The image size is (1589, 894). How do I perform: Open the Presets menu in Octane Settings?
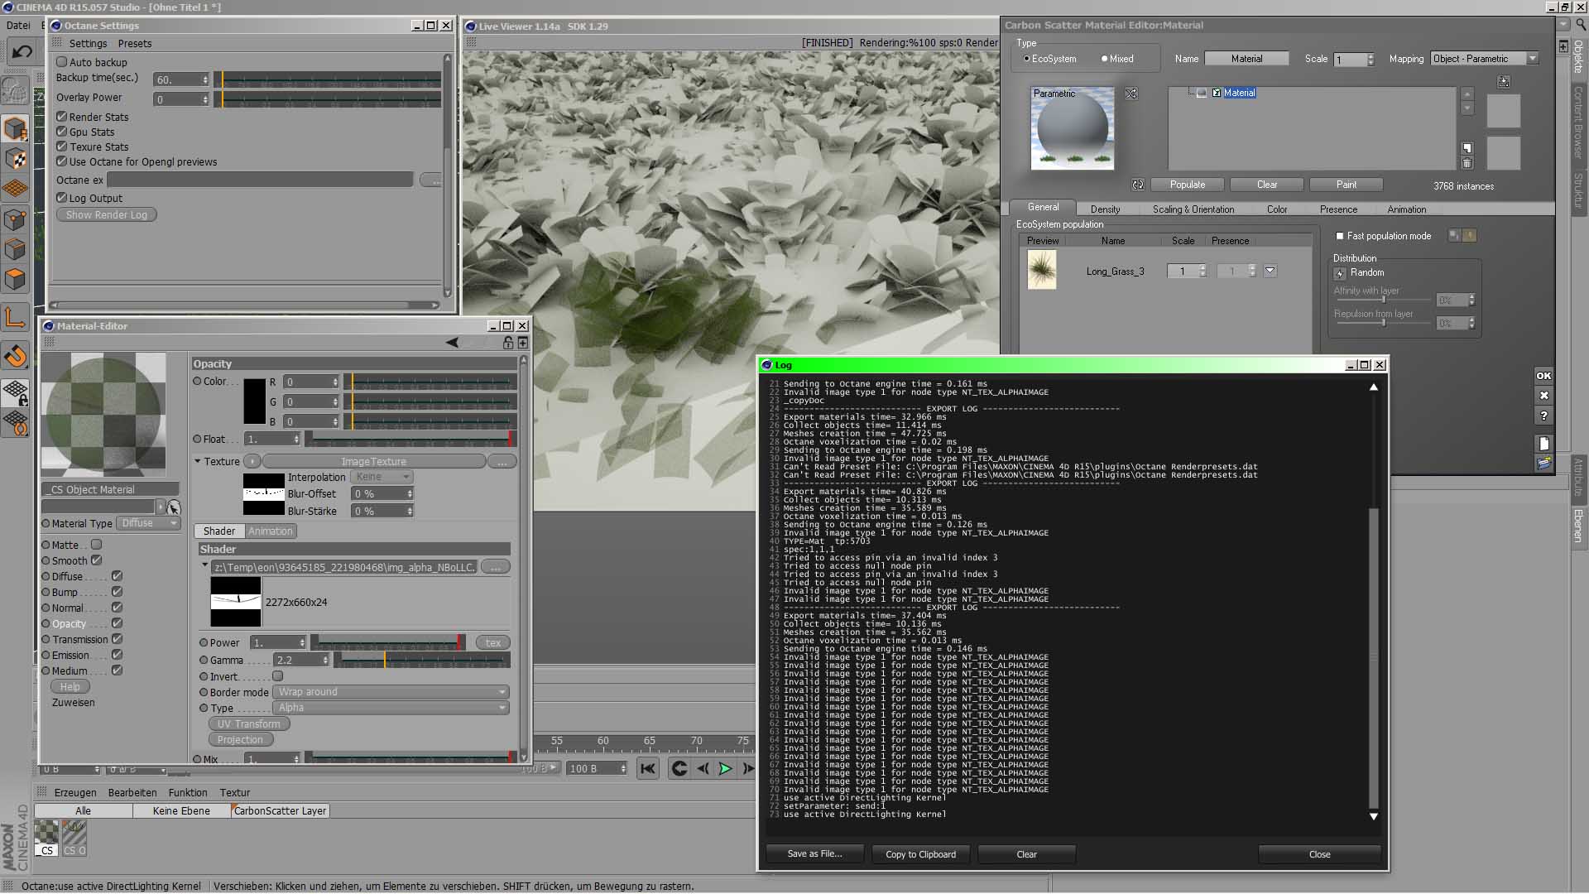point(134,43)
